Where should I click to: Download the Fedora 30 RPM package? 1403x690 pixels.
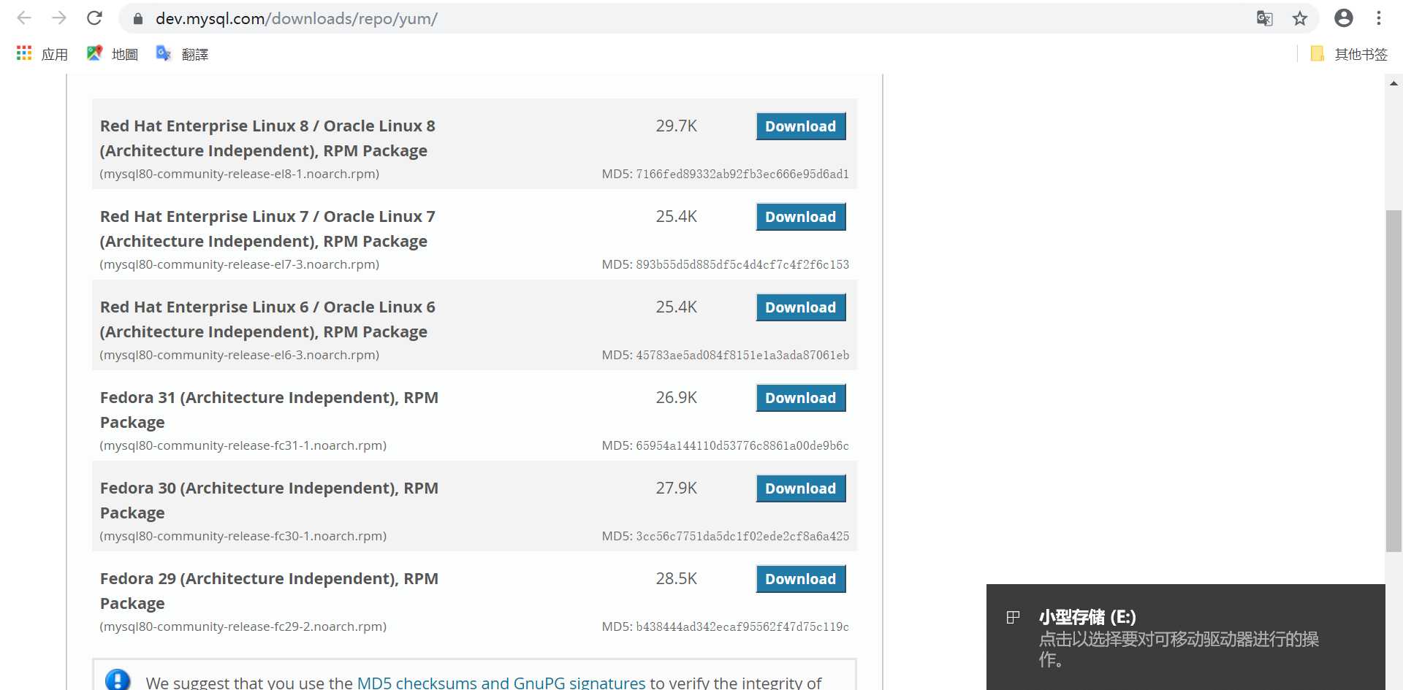coord(801,488)
